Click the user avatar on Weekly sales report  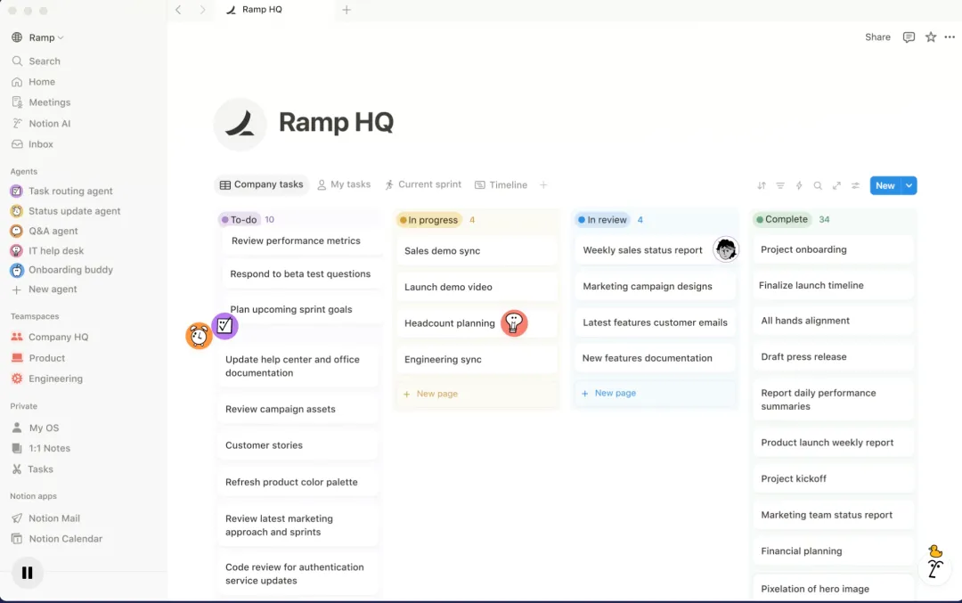tap(726, 249)
